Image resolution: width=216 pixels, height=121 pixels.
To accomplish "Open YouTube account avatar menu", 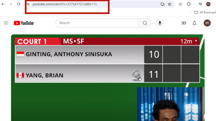I will (x=207, y=23).
